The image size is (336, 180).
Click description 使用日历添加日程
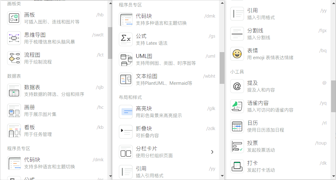(x=266, y=130)
